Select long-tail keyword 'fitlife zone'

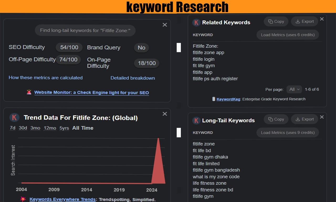[x=204, y=144]
